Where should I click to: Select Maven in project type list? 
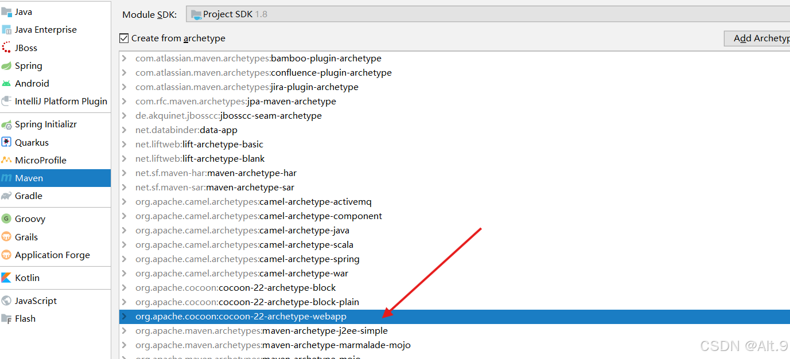click(x=55, y=178)
